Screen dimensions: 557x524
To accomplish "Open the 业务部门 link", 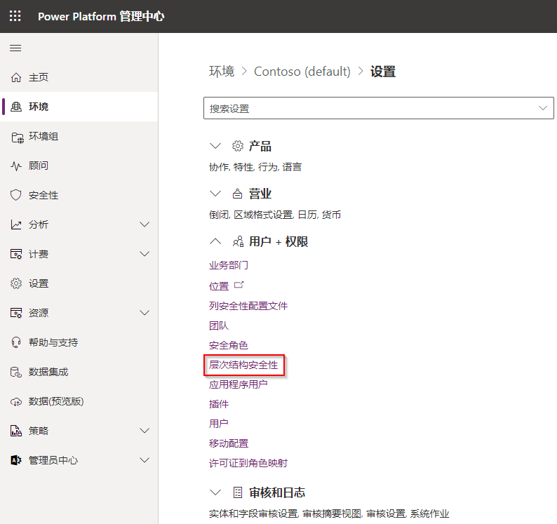I will (229, 265).
